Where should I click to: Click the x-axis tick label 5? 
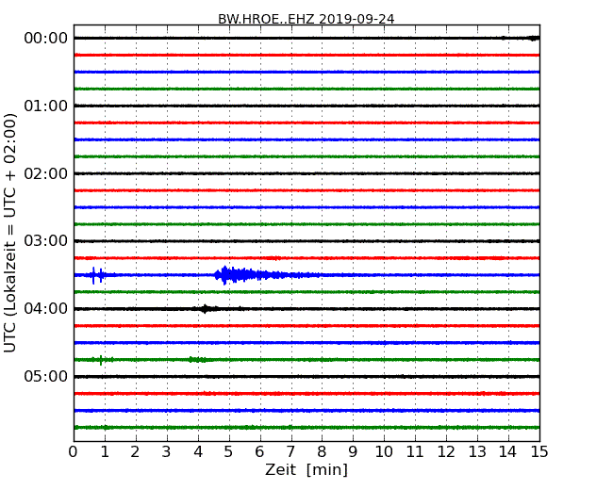click(229, 452)
